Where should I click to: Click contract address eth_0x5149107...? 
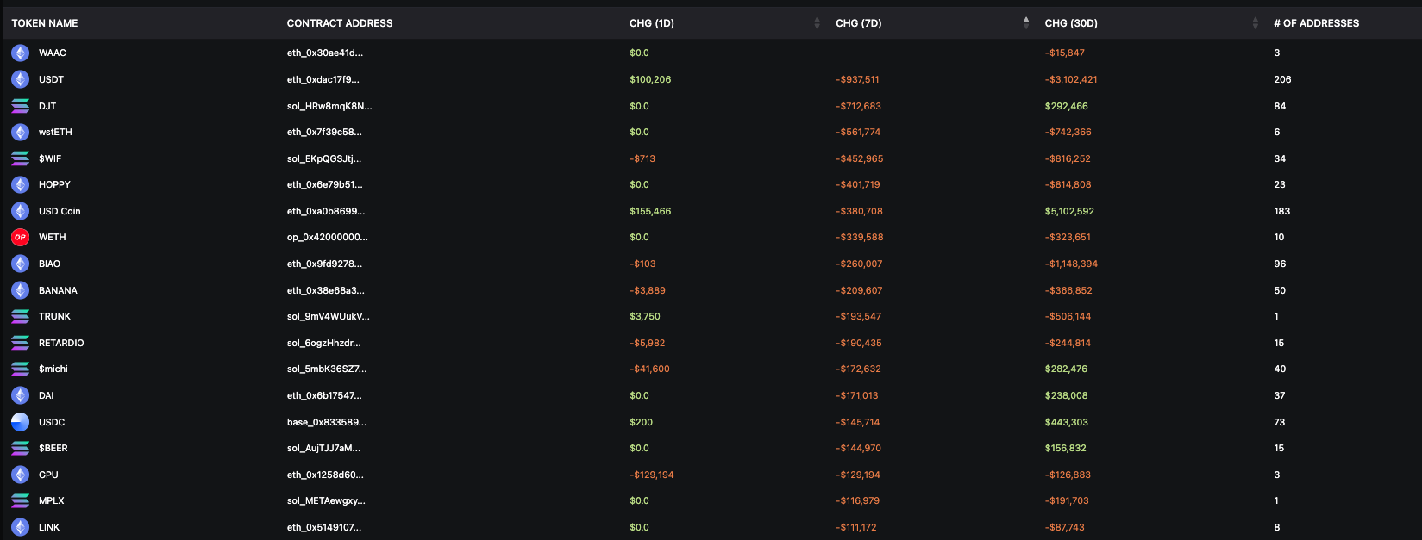324,527
